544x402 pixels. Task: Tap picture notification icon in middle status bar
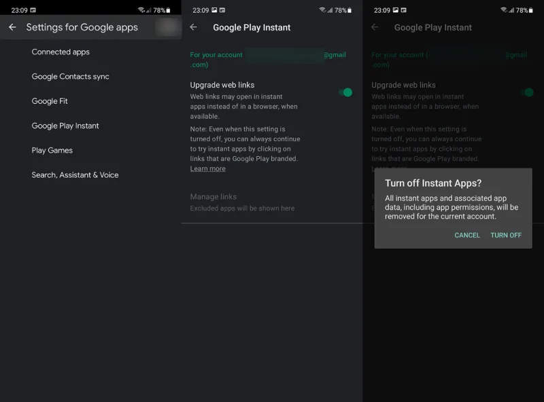point(214,10)
